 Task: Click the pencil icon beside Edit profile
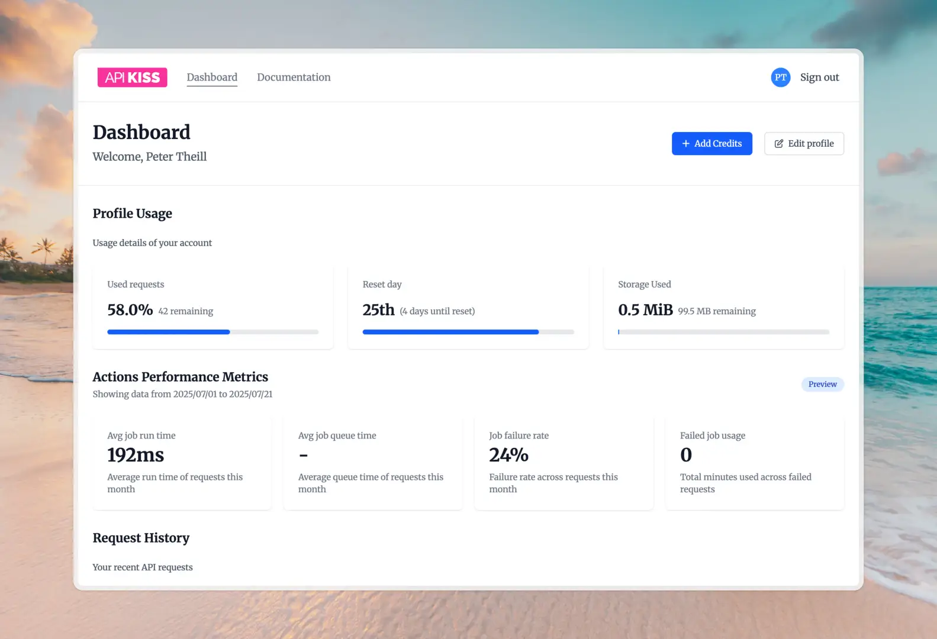click(778, 144)
